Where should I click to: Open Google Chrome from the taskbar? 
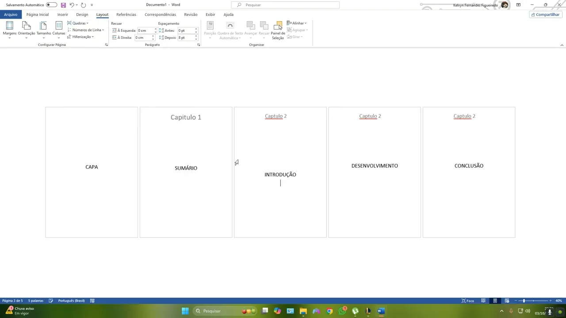pyautogui.click(x=329, y=311)
